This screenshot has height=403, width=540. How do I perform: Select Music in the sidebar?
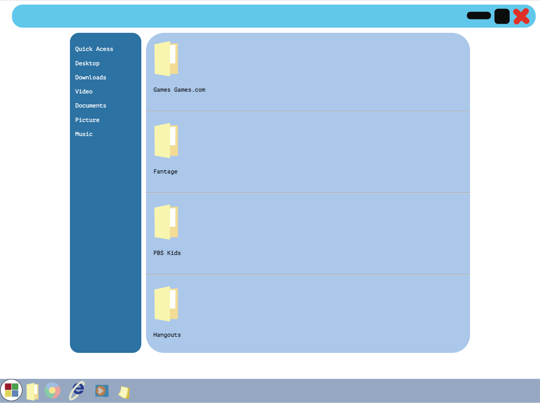[84, 134]
